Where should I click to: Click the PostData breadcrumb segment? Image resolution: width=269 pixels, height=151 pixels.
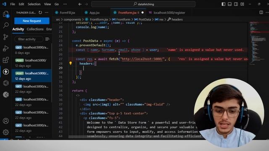(143, 20)
